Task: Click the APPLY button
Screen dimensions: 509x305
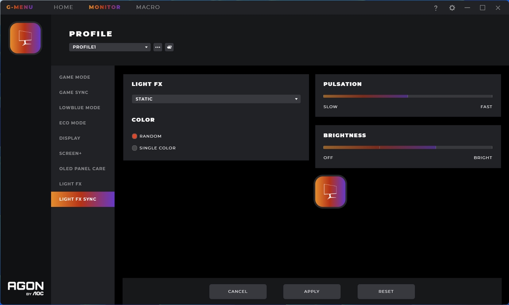Action: [x=312, y=291]
